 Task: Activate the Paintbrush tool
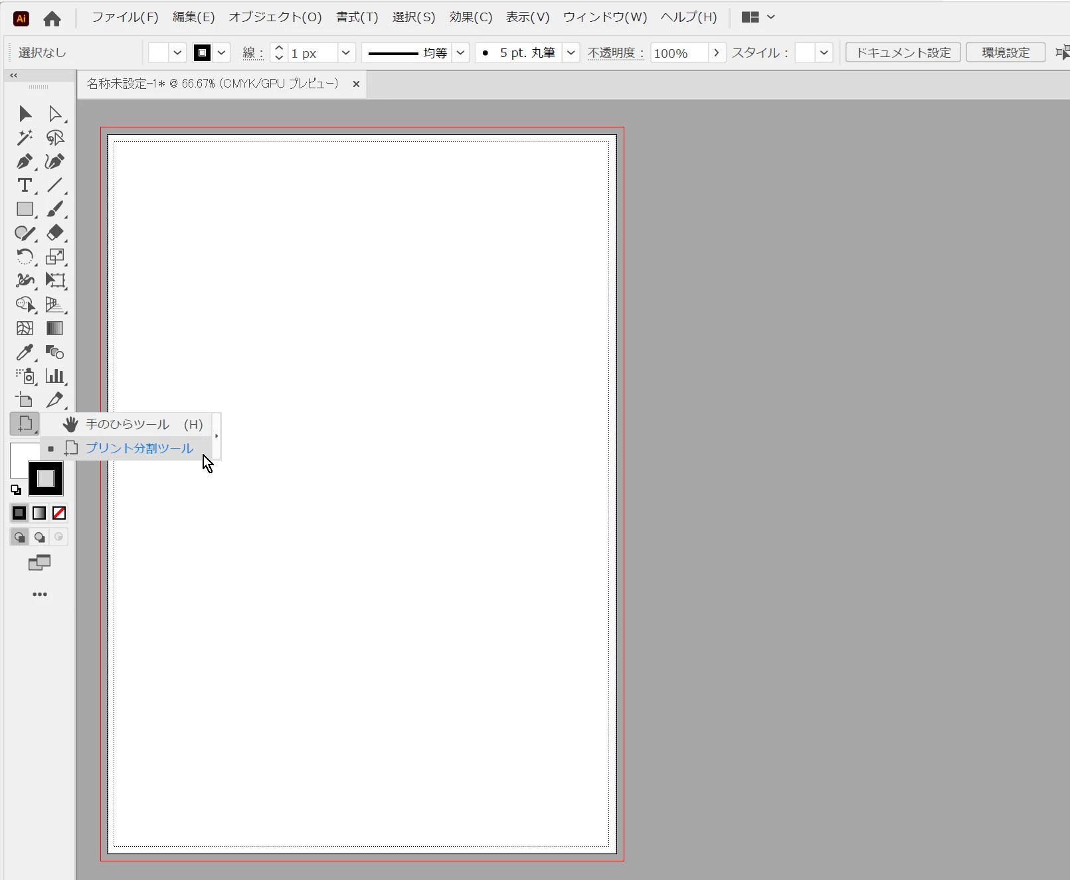click(55, 210)
